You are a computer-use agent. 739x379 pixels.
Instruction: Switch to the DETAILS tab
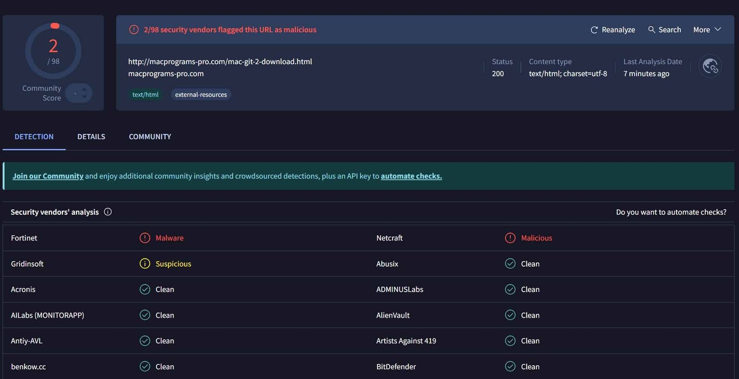[x=91, y=137]
